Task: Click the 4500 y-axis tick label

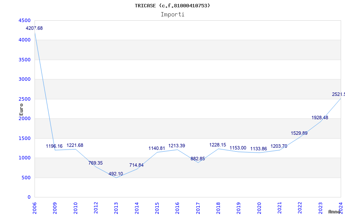Action: [x=25, y=20]
